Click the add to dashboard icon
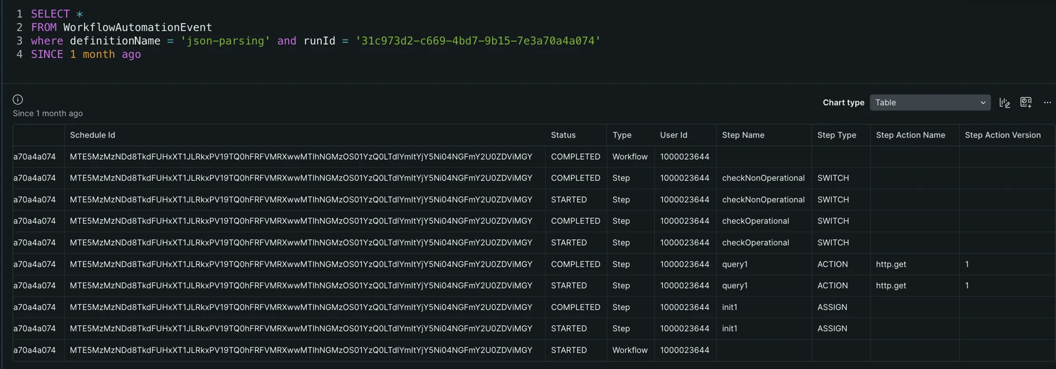Viewport: 1056px width, 369px height. [1026, 102]
